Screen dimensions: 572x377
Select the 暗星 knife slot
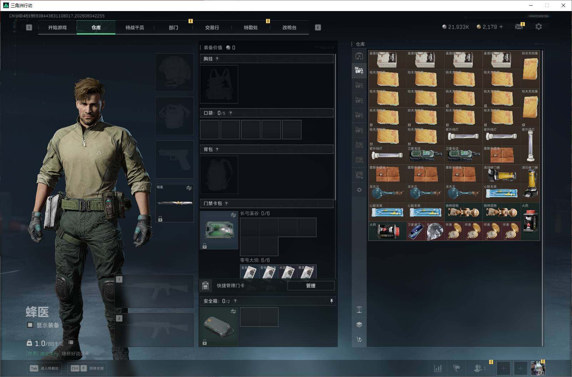[175, 203]
